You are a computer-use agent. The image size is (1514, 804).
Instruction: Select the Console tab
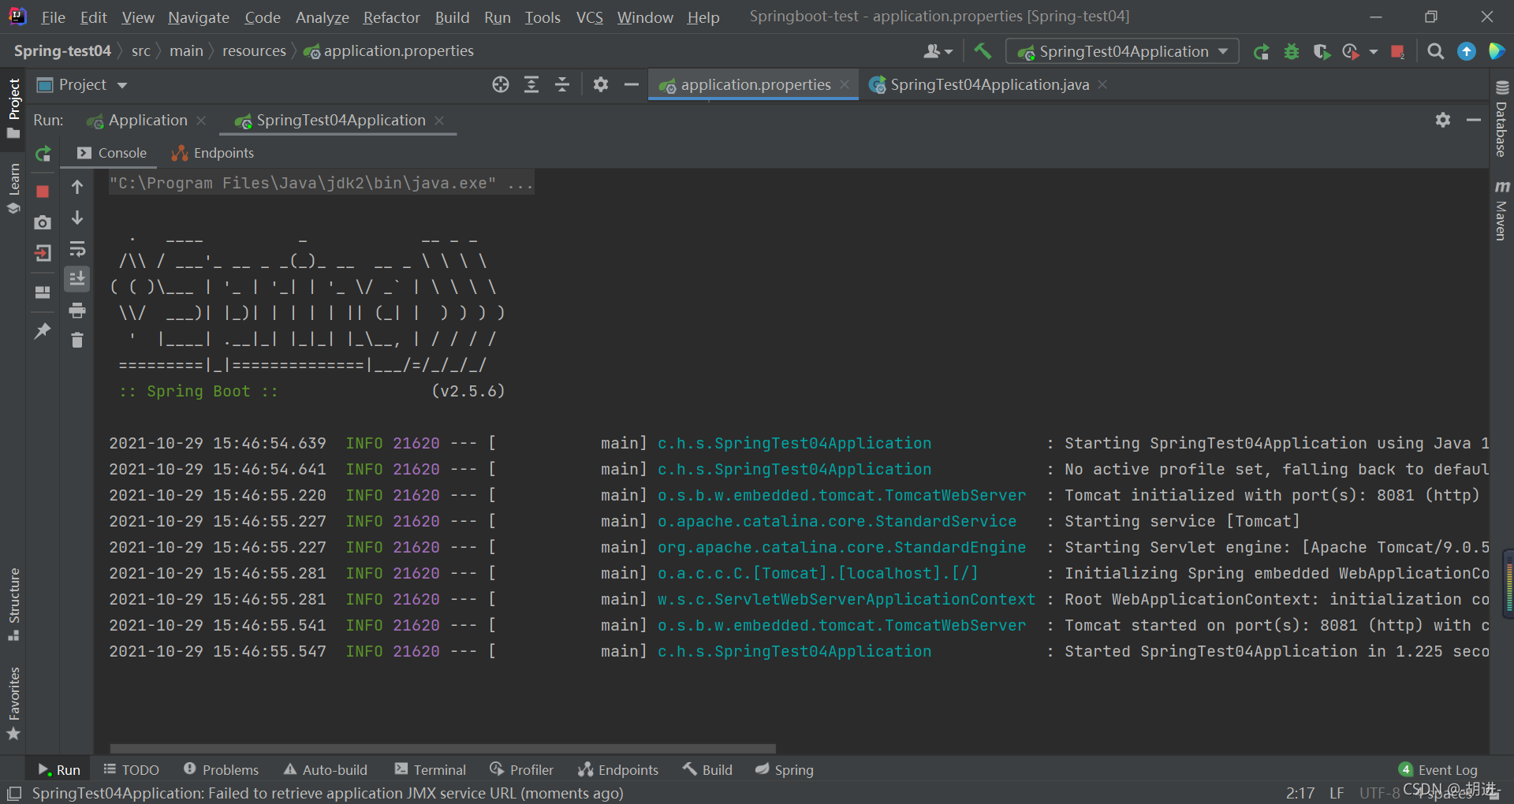112,153
